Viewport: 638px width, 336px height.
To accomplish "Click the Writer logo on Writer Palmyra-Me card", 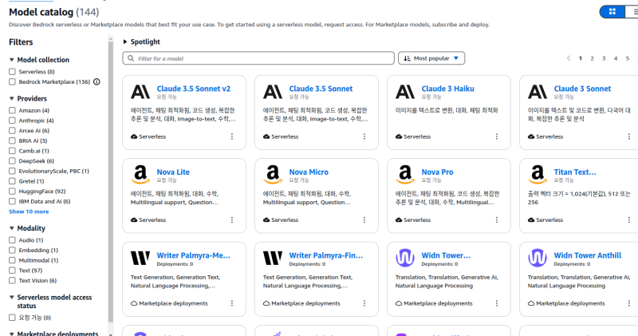I will tap(140, 258).
